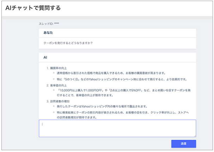Click the message input text area

pyautogui.click(x=117, y=128)
